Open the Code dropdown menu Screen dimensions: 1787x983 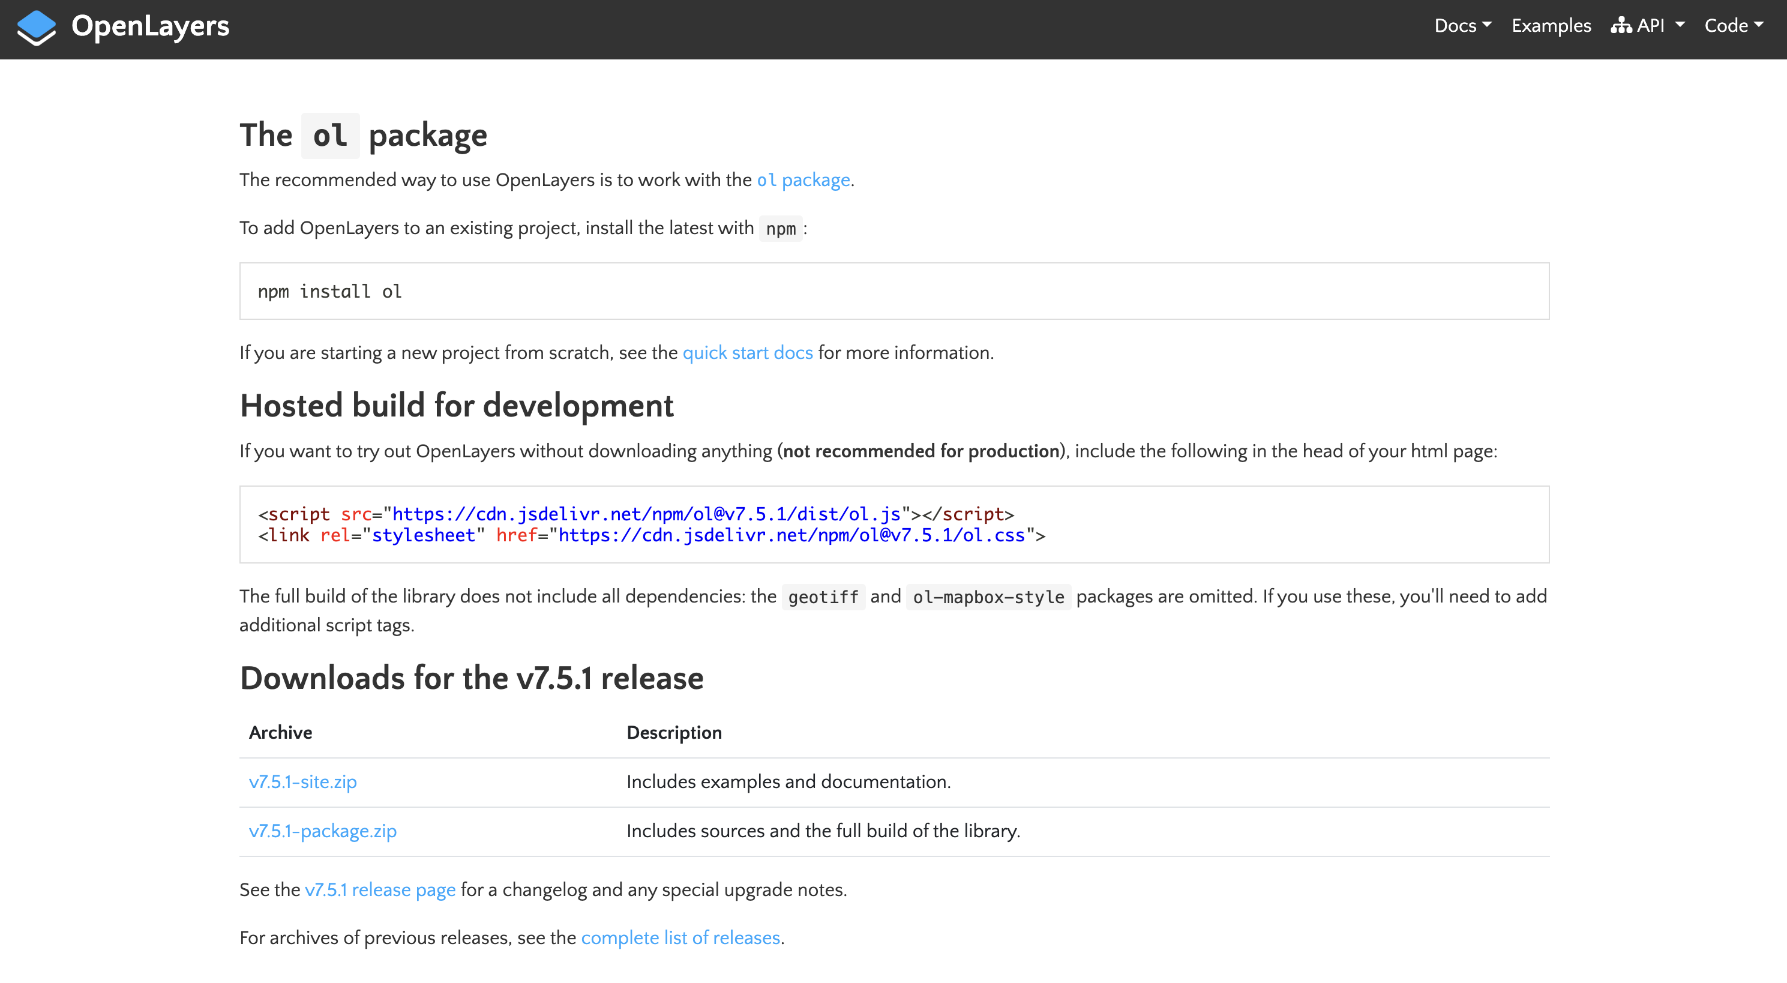(1731, 25)
